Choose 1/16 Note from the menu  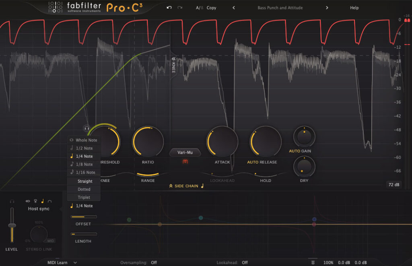[x=84, y=172]
